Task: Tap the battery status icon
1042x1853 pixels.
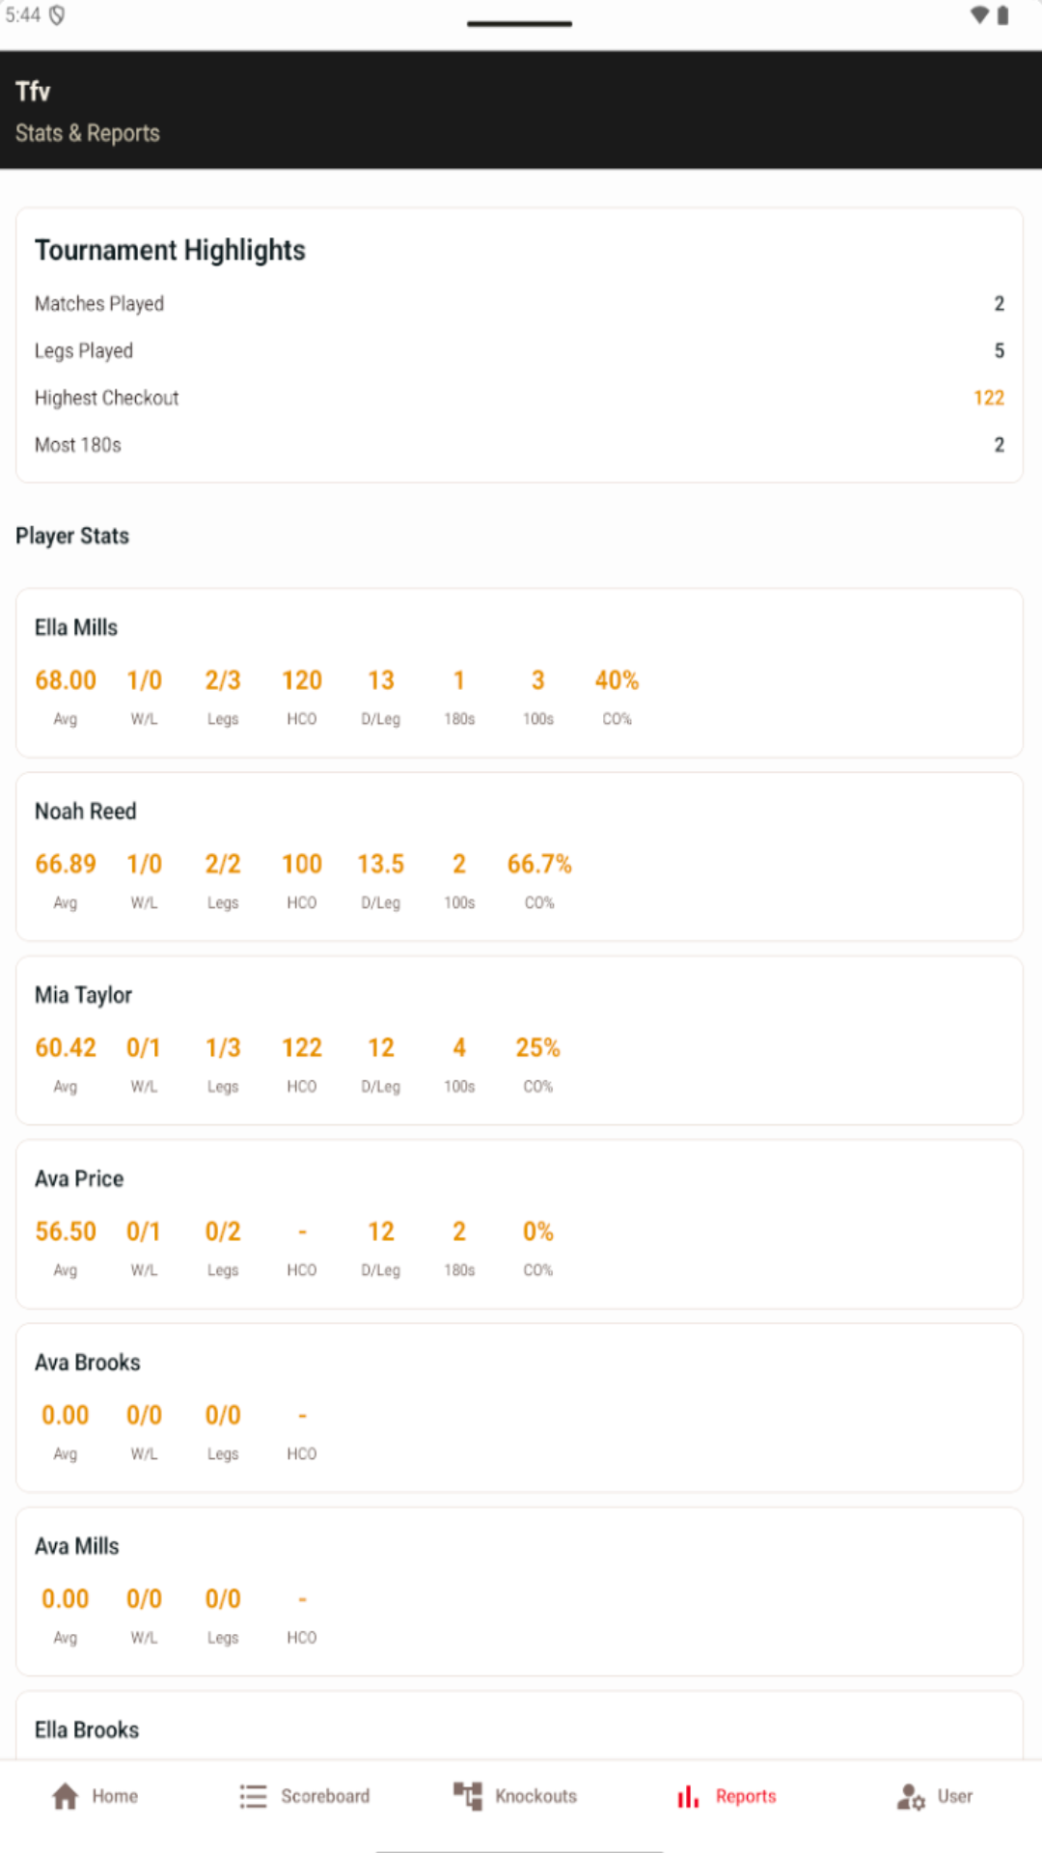Action: point(1003,15)
